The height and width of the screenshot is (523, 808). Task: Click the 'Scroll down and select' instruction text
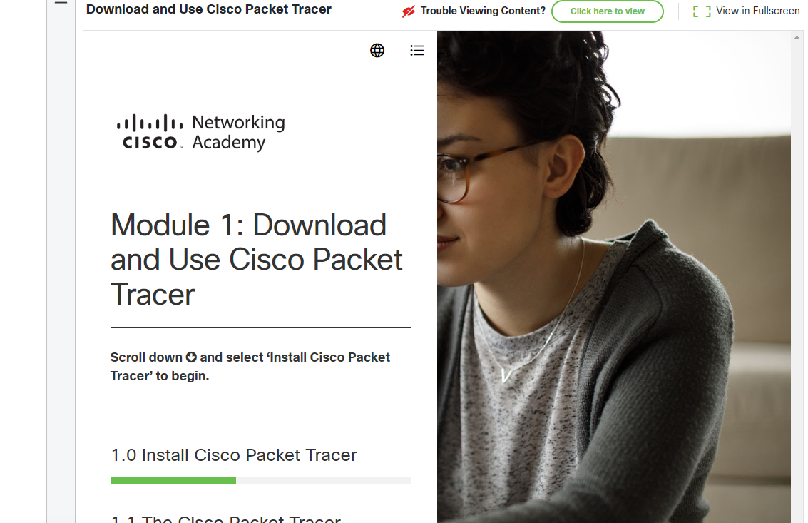[x=250, y=366]
